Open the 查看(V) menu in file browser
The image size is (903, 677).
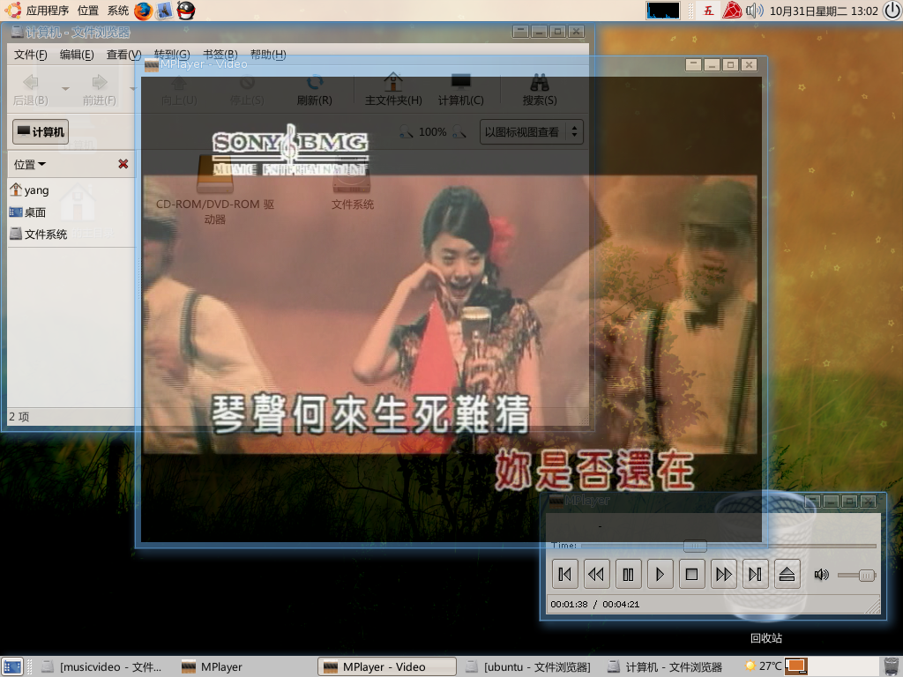point(123,55)
